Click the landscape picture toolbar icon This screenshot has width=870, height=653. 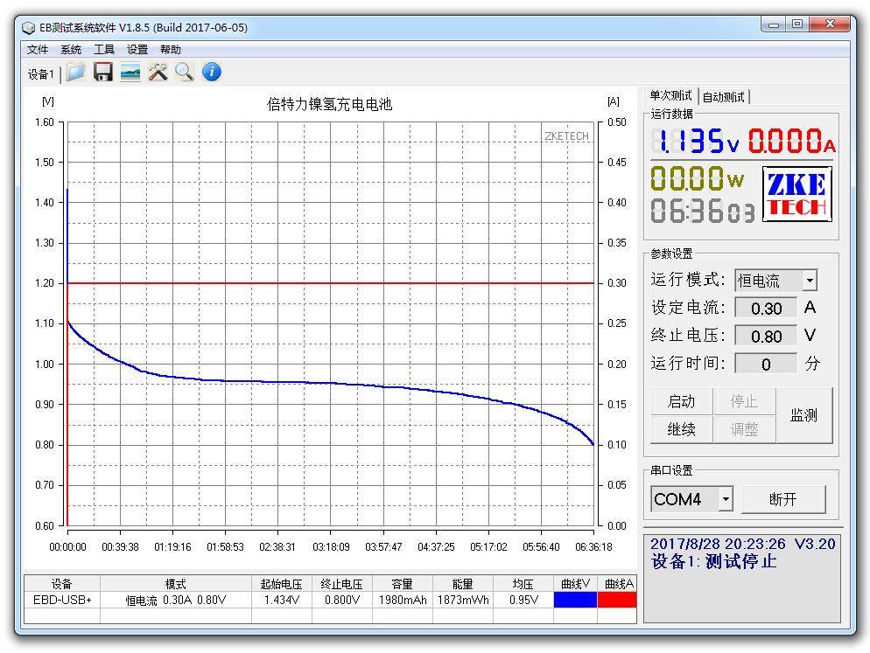130,73
